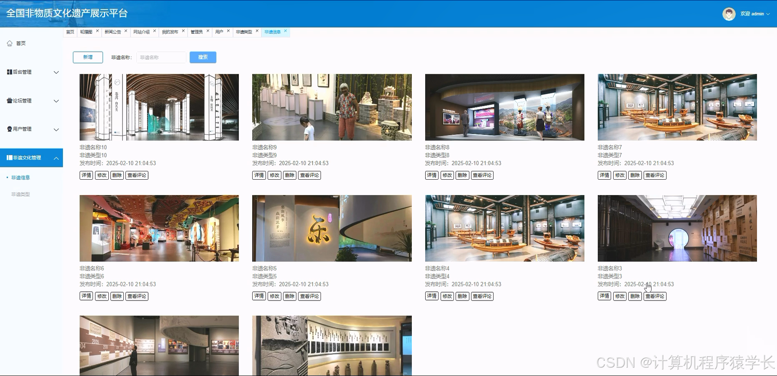This screenshot has height=376, width=777.
Task: Close the 轮播图 tab
Action: click(x=98, y=31)
